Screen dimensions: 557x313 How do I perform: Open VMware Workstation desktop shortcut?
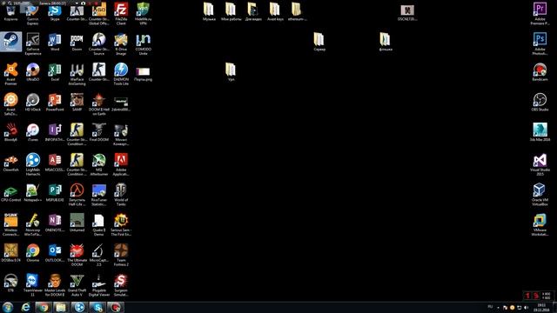540,224
